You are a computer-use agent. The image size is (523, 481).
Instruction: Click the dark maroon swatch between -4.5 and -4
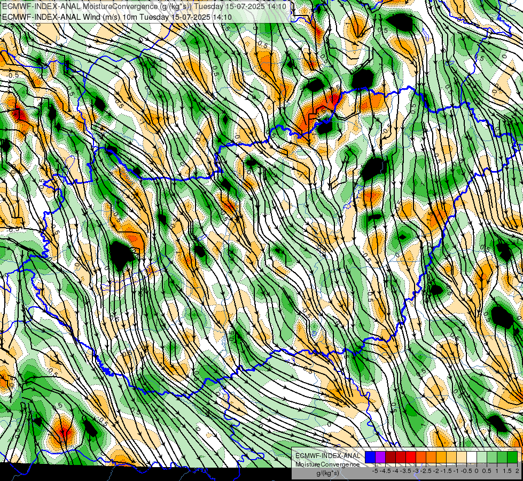tap(391, 457)
